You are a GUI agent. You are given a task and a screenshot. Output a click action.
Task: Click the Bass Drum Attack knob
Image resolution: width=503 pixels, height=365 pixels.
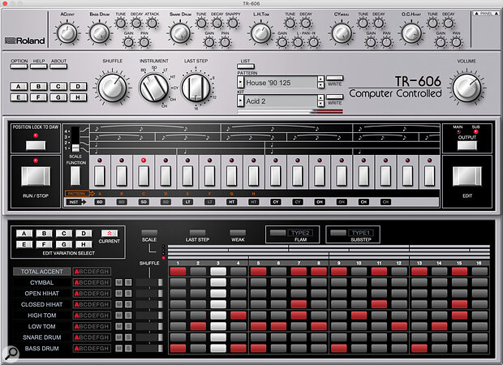pyautogui.click(x=152, y=23)
